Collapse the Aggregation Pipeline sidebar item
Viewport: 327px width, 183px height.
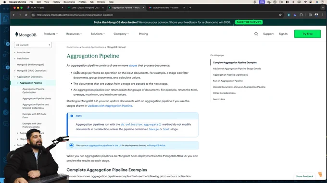pos(17,83)
